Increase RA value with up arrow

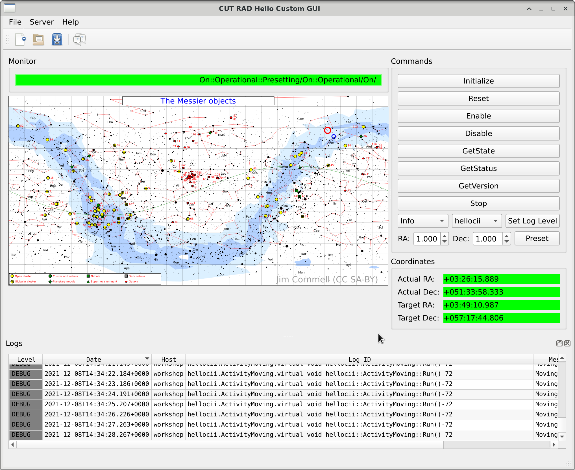[445, 236]
